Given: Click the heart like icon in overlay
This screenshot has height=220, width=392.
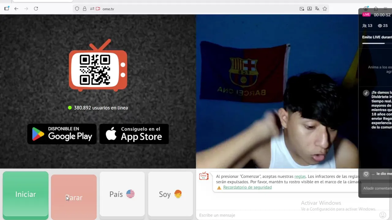Looking at the screenshot, I should [366, 174].
